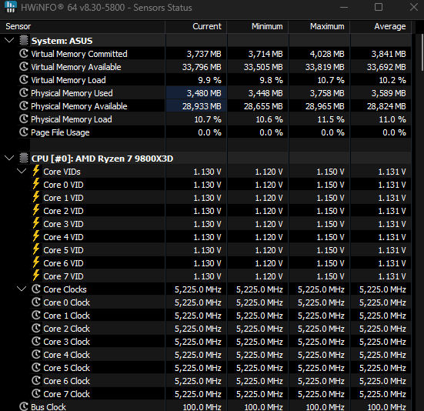Click the lightning bolt icon beside Core 7 VID
424x411 pixels.
[x=36, y=276]
